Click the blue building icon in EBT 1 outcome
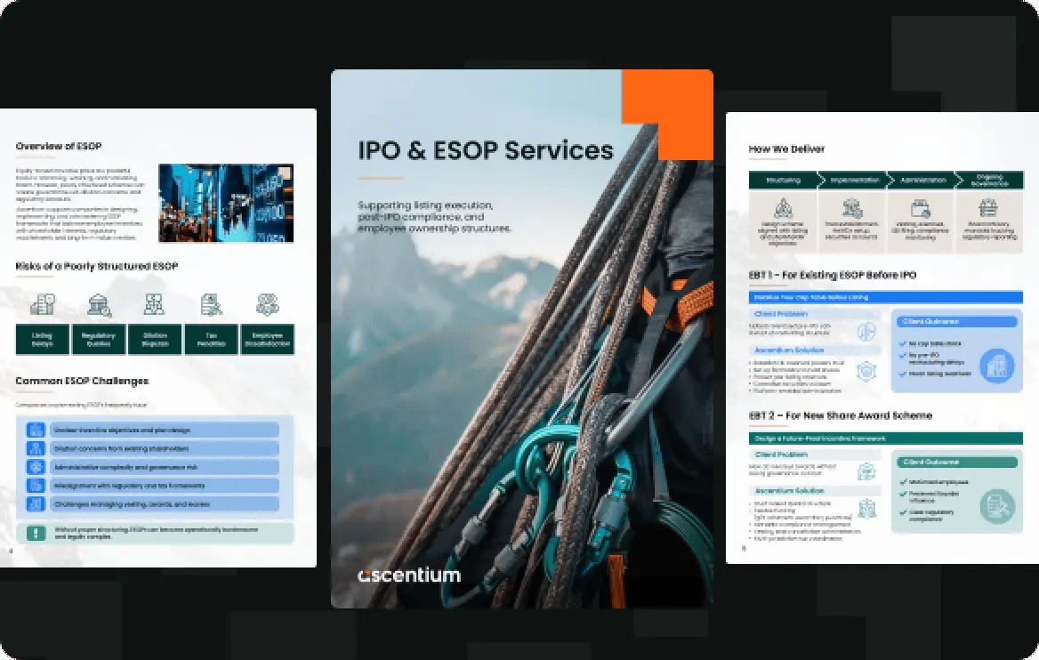Image resolution: width=1039 pixels, height=660 pixels. [x=996, y=365]
